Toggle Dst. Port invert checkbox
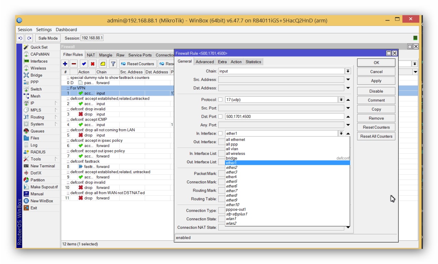This screenshot has width=438, height=264. 220,116
